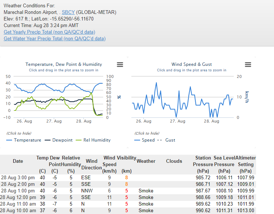
Task: Click the Wind Direction column header
Action: [x=91, y=164]
